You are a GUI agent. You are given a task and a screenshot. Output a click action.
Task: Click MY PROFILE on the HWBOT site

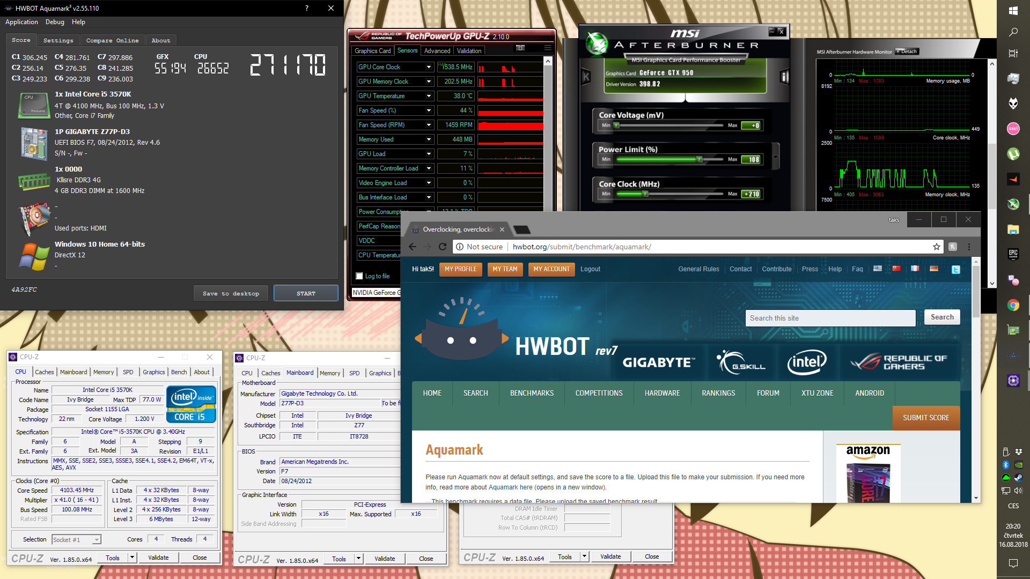pyautogui.click(x=460, y=269)
